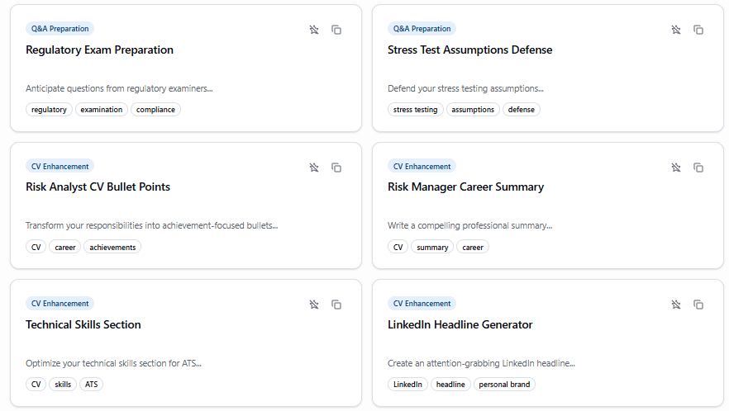Toggle pin on LinkedIn Headline Generator card
Image resolution: width=729 pixels, height=411 pixels.
pyautogui.click(x=676, y=305)
